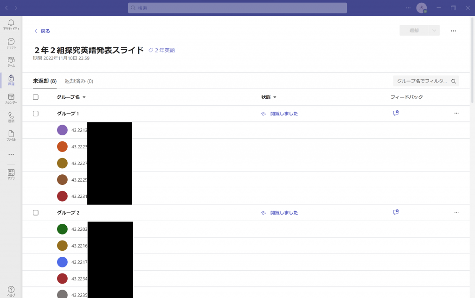Open Files (ファイル) in the sidebar

11,136
